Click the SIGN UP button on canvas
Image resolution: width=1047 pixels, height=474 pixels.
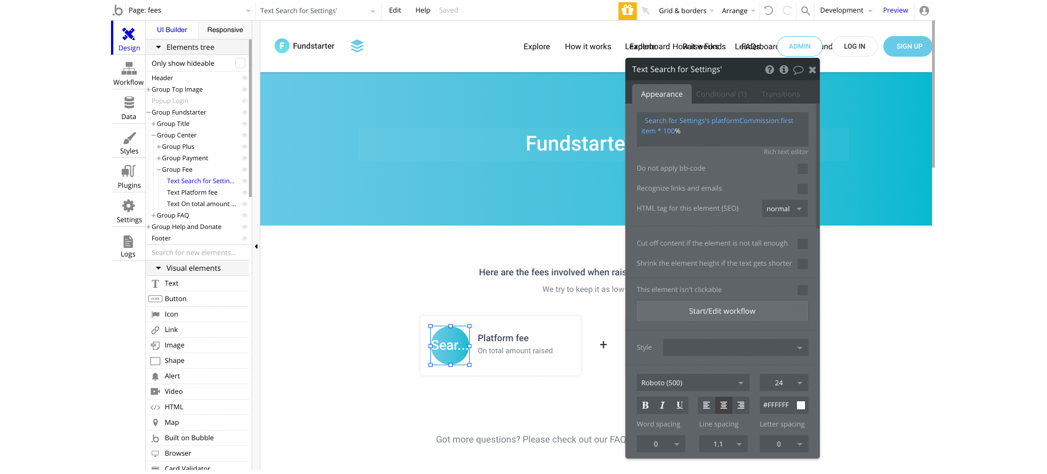[x=909, y=46]
